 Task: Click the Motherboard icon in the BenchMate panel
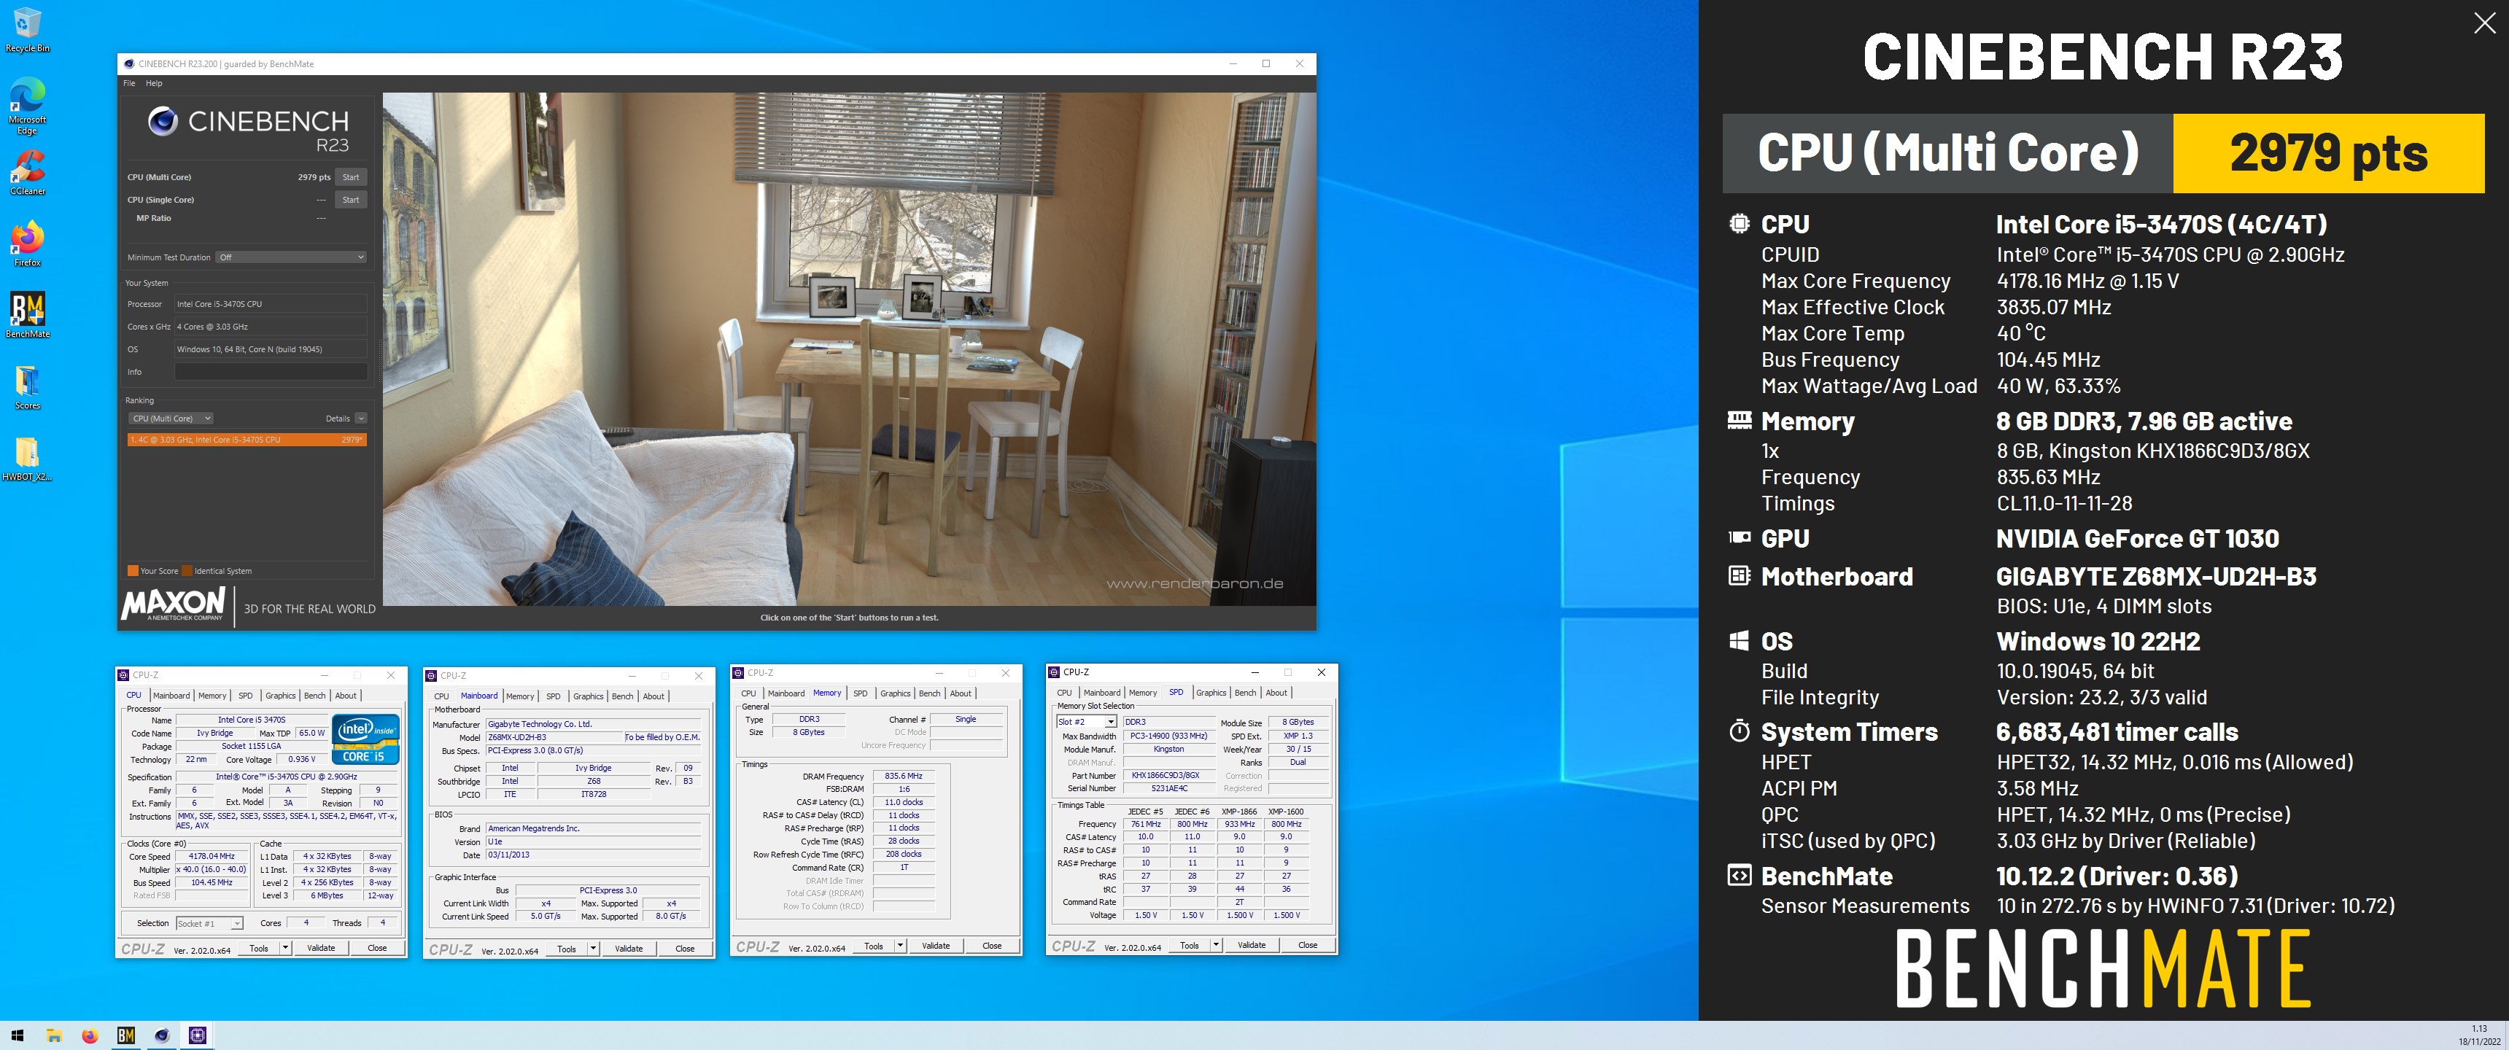pyautogui.click(x=1739, y=575)
